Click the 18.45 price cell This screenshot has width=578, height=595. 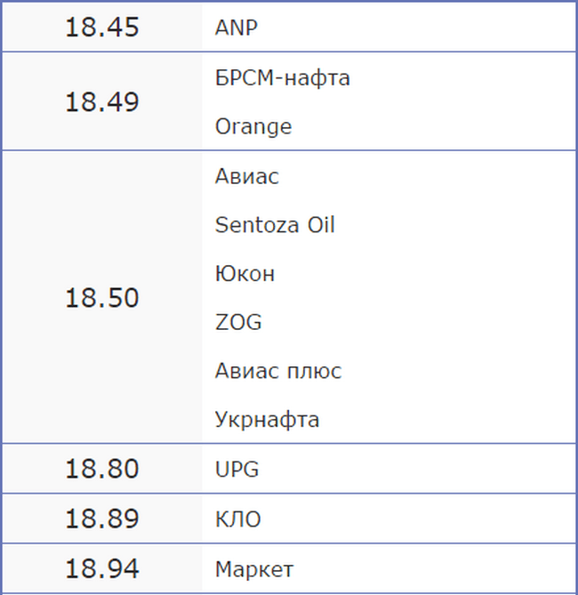101,28
